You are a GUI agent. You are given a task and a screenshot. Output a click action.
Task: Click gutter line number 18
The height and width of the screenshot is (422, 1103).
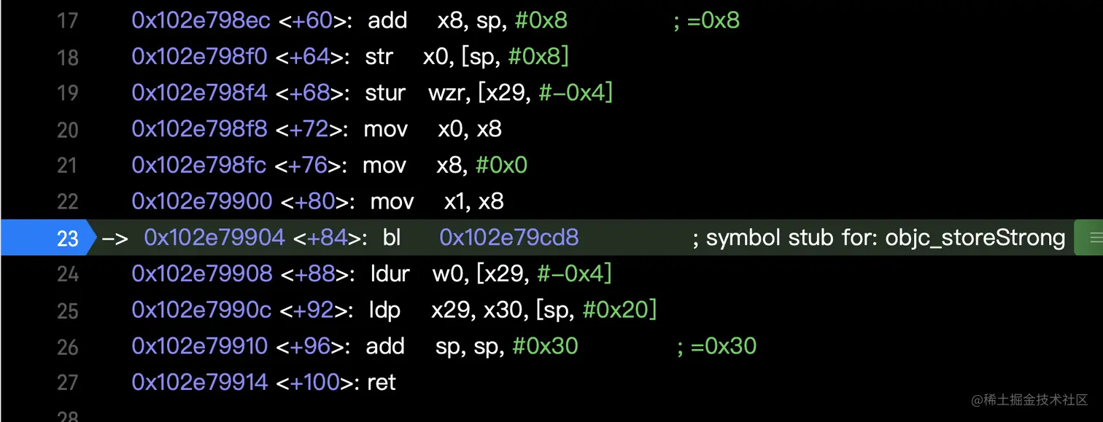point(67,57)
